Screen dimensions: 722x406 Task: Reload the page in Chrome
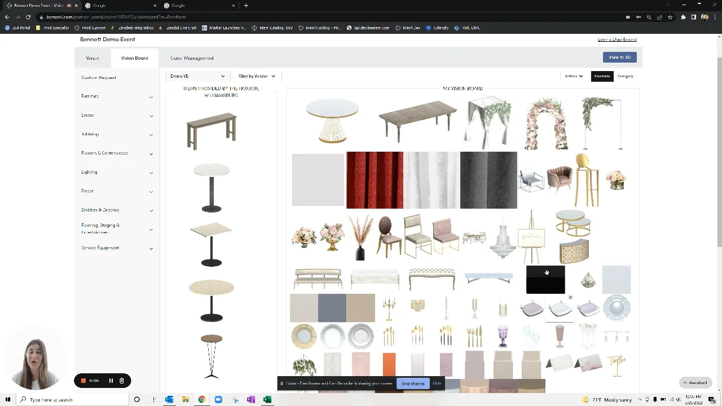pos(28,17)
